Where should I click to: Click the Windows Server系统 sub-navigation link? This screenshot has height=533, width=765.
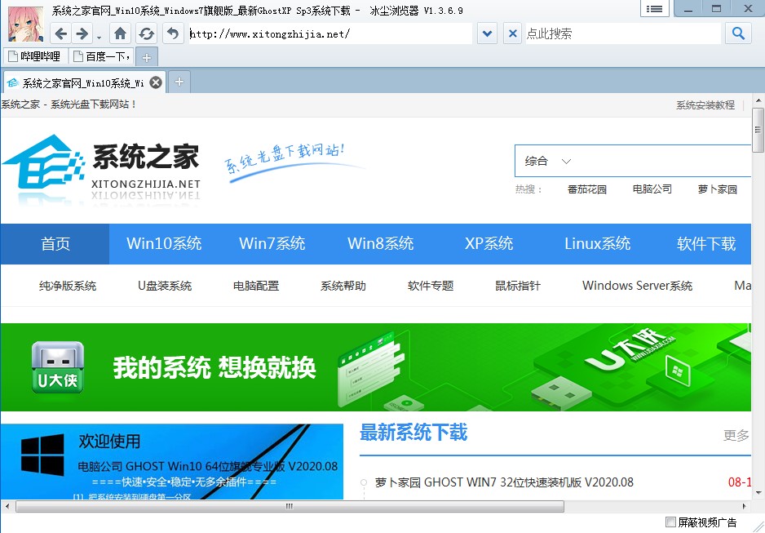coord(637,286)
